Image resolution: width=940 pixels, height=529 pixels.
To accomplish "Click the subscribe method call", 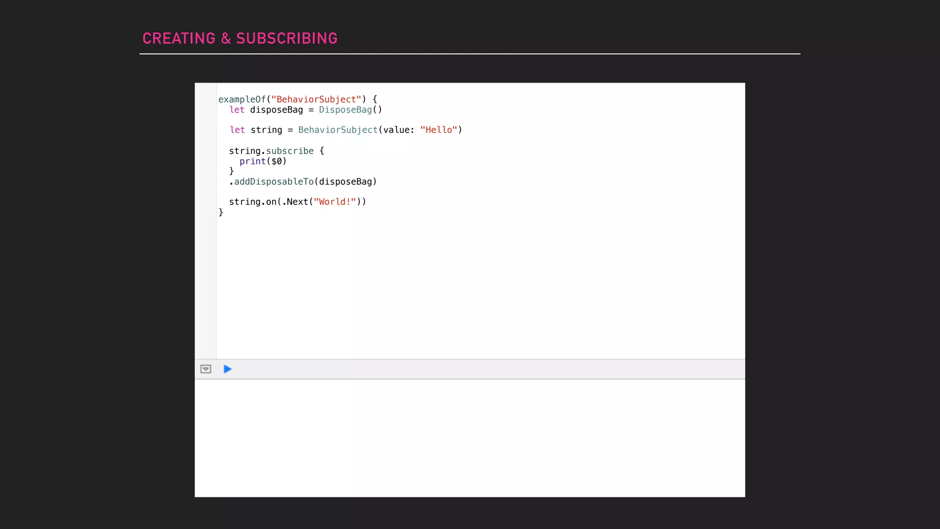I will click(290, 151).
